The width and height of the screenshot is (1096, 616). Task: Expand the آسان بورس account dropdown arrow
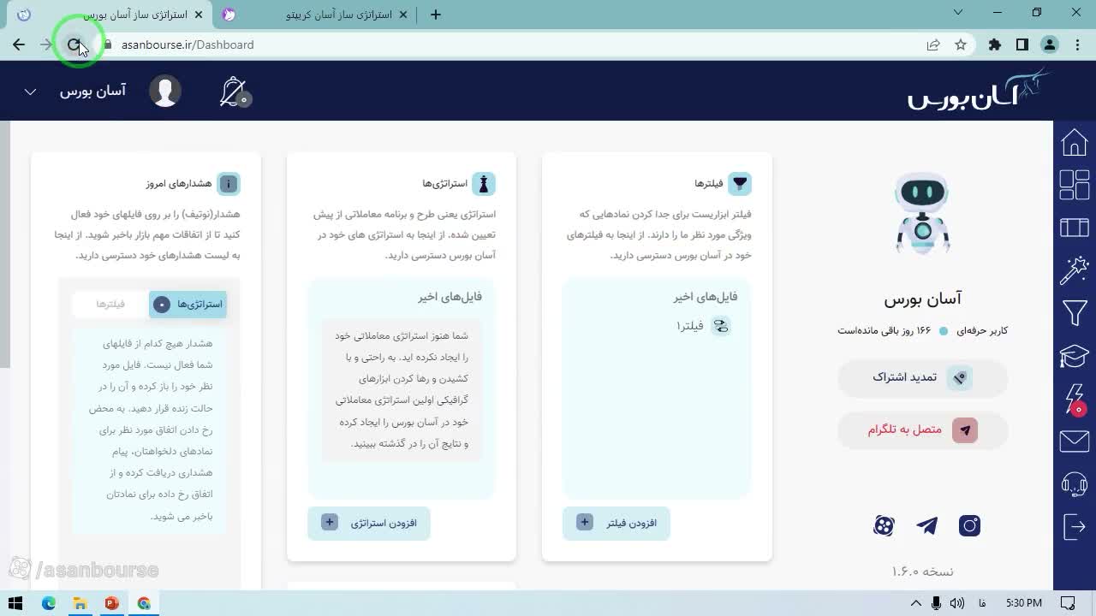click(x=30, y=92)
